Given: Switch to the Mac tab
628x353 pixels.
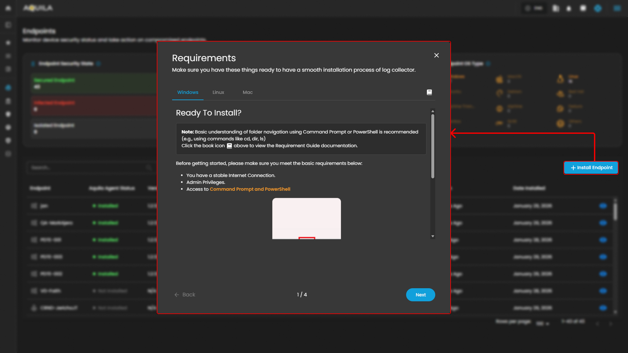Looking at the screenshot, I should click(247, 92).
